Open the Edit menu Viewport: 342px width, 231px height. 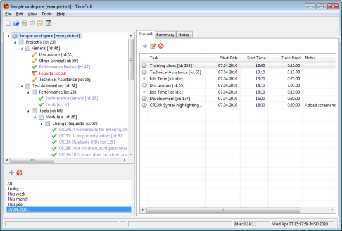click(x=20, y=14)
